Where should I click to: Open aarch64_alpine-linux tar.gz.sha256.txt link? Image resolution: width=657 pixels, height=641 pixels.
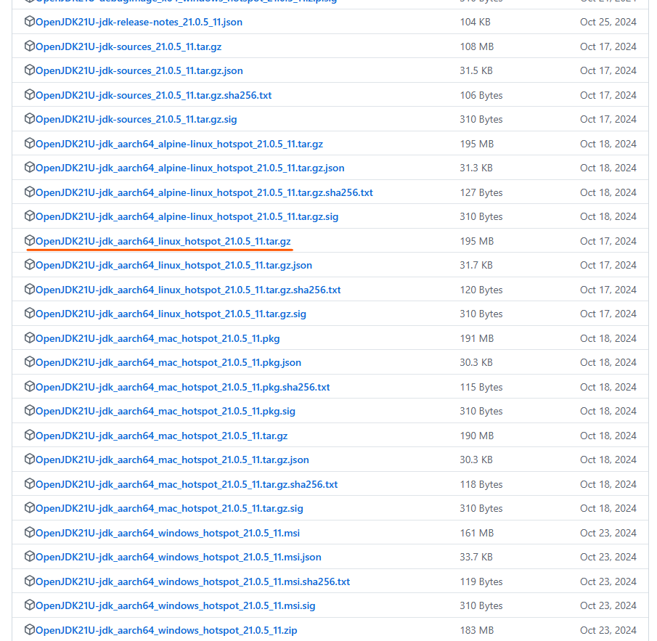click(204, 192)
